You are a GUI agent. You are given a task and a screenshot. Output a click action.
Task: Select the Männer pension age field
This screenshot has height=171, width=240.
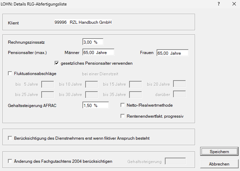98,53
